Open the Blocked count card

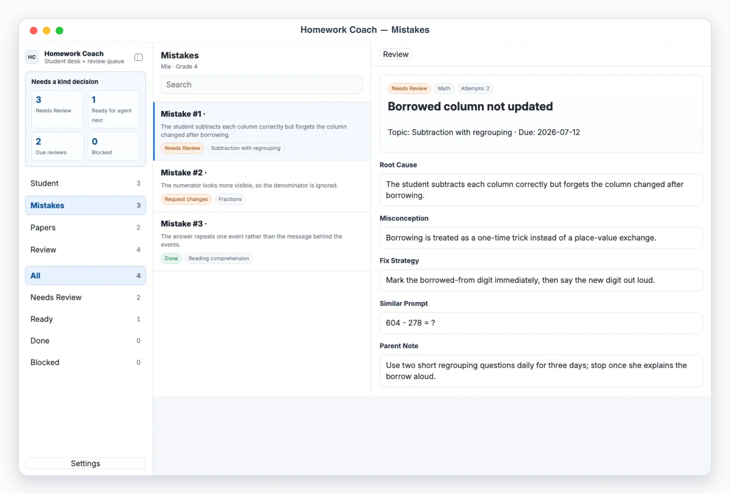[114, 146]
